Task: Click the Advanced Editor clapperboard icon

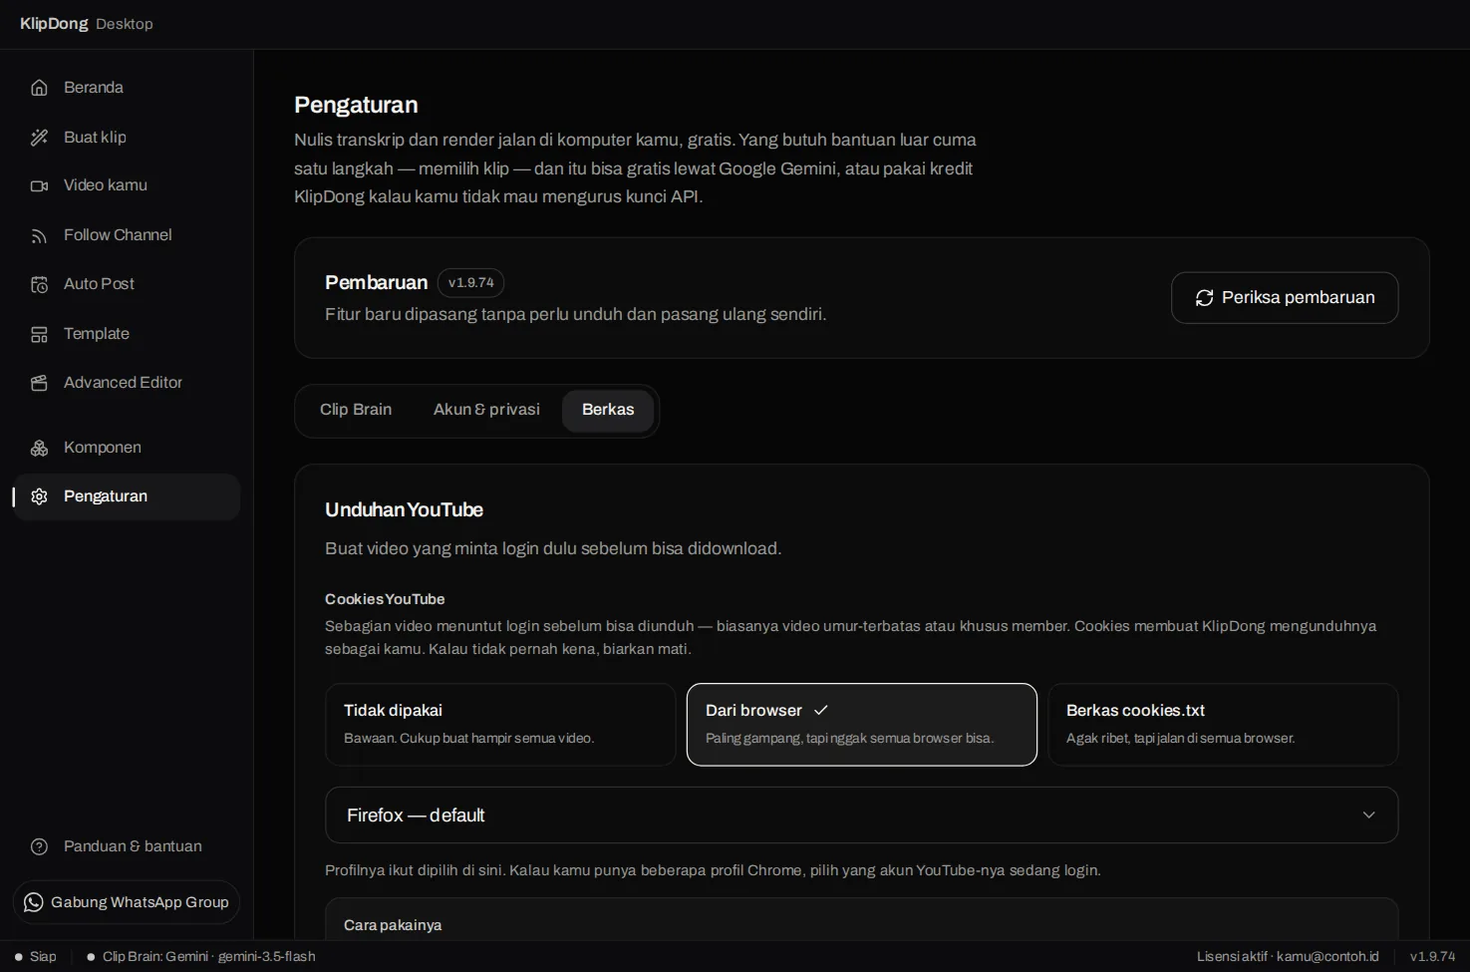Action: pyautogui.click(x=39, y=383)
